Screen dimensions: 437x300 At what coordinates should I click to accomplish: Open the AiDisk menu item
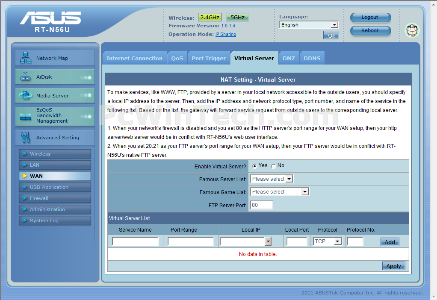coord(55,77)
